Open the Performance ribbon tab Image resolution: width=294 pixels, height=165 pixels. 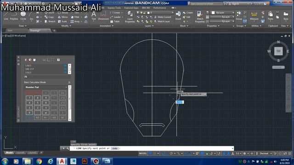pos(159,8)
